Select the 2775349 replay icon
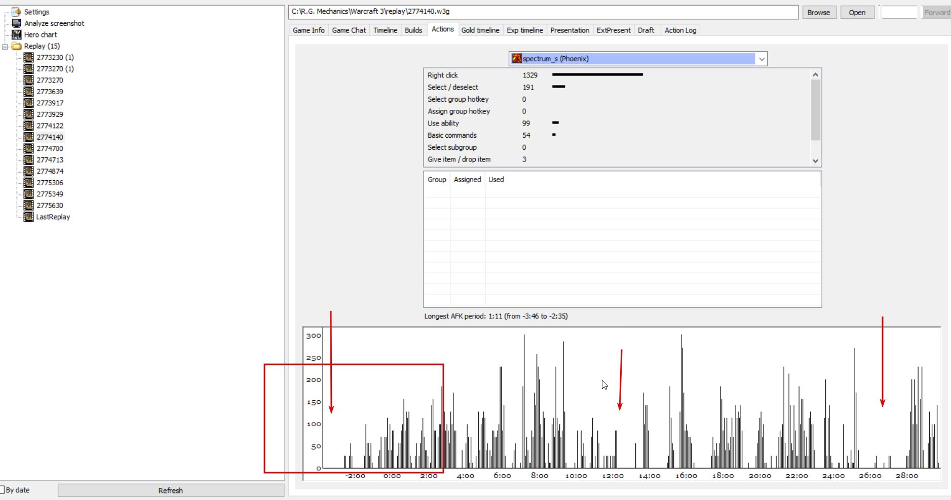The image size is (951, 500). [29, 194]
